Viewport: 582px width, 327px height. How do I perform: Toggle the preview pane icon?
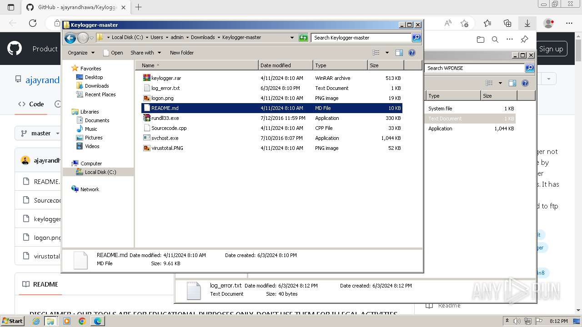[399, 53]
